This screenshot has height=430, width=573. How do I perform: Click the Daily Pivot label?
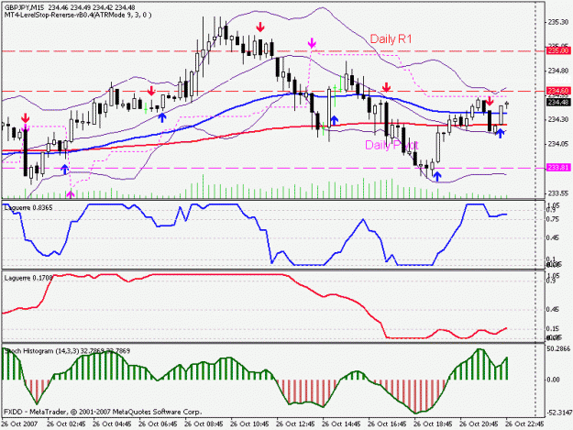click(x=391, y=145)
